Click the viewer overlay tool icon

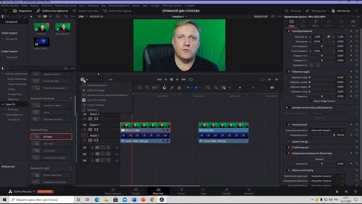(83, 79)
